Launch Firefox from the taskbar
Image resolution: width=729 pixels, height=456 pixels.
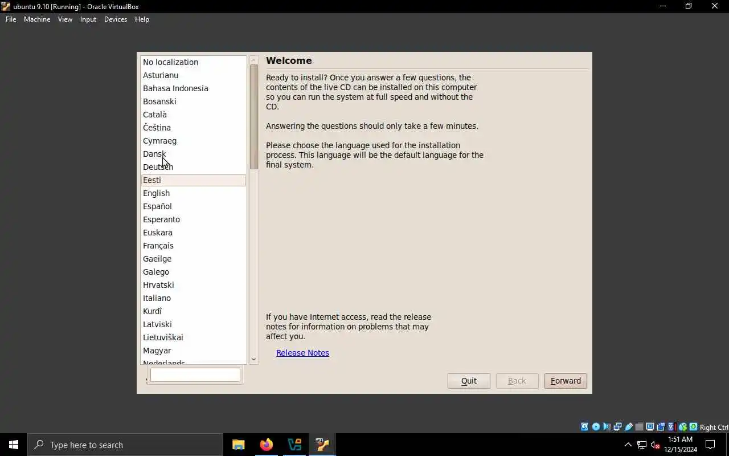tap(267, 445)
